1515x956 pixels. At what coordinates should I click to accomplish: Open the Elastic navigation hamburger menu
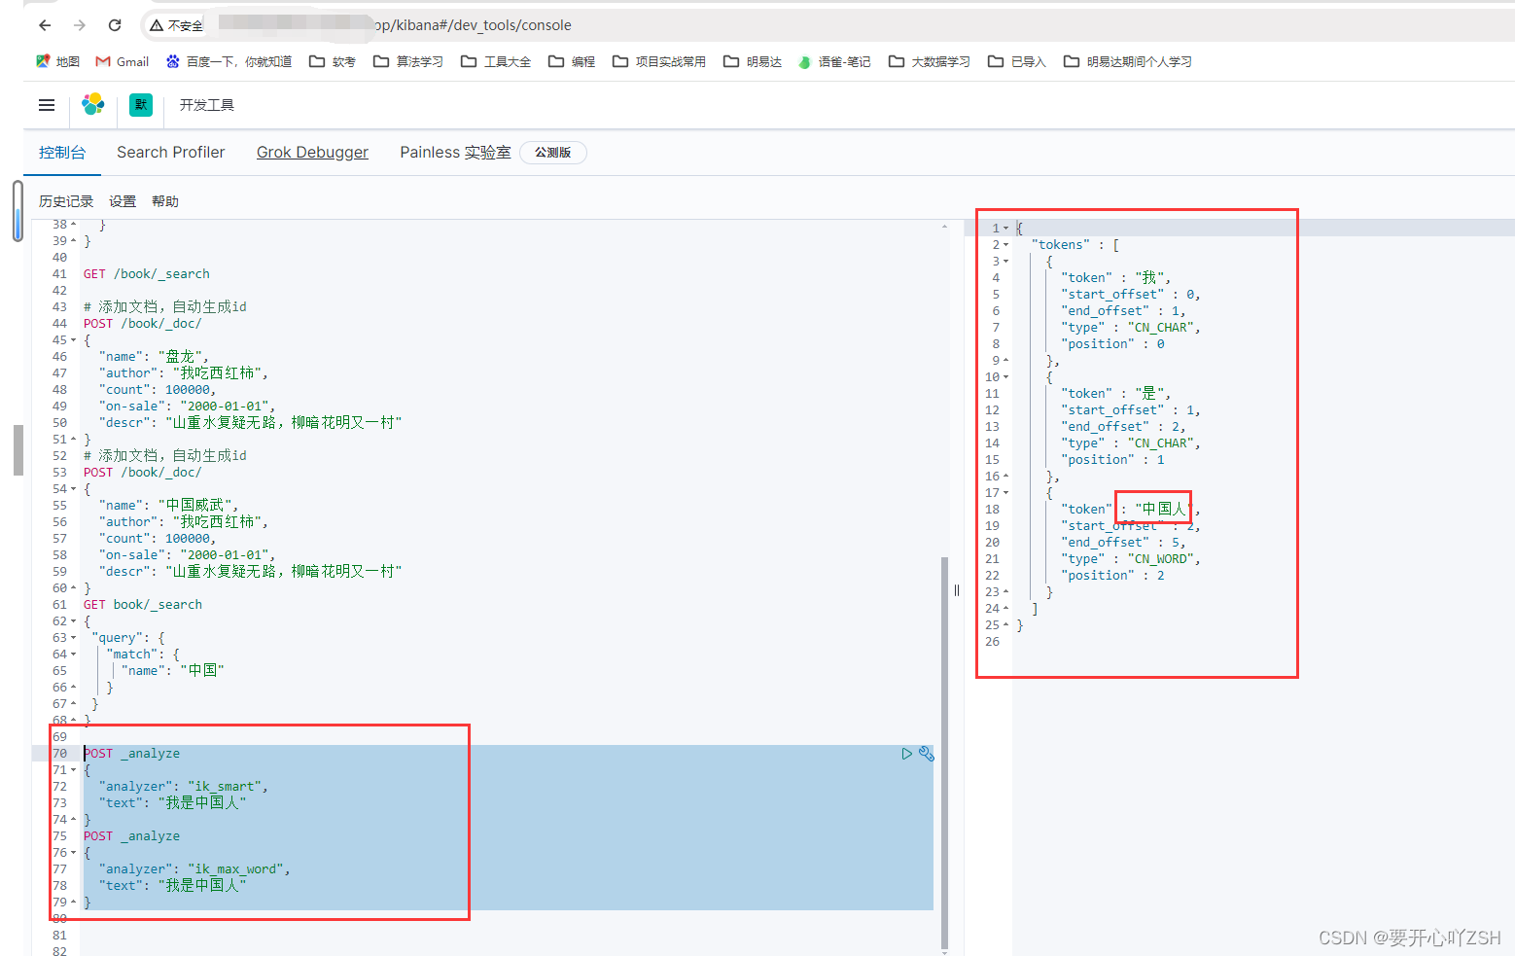(x=46, y=105)
